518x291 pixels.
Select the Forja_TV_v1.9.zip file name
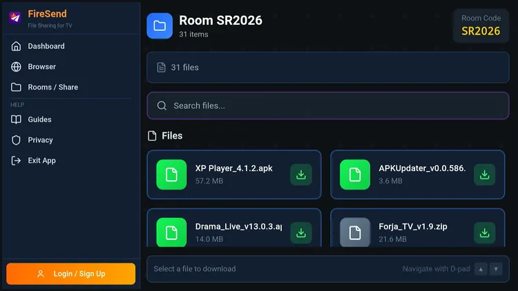click(412, 227)
